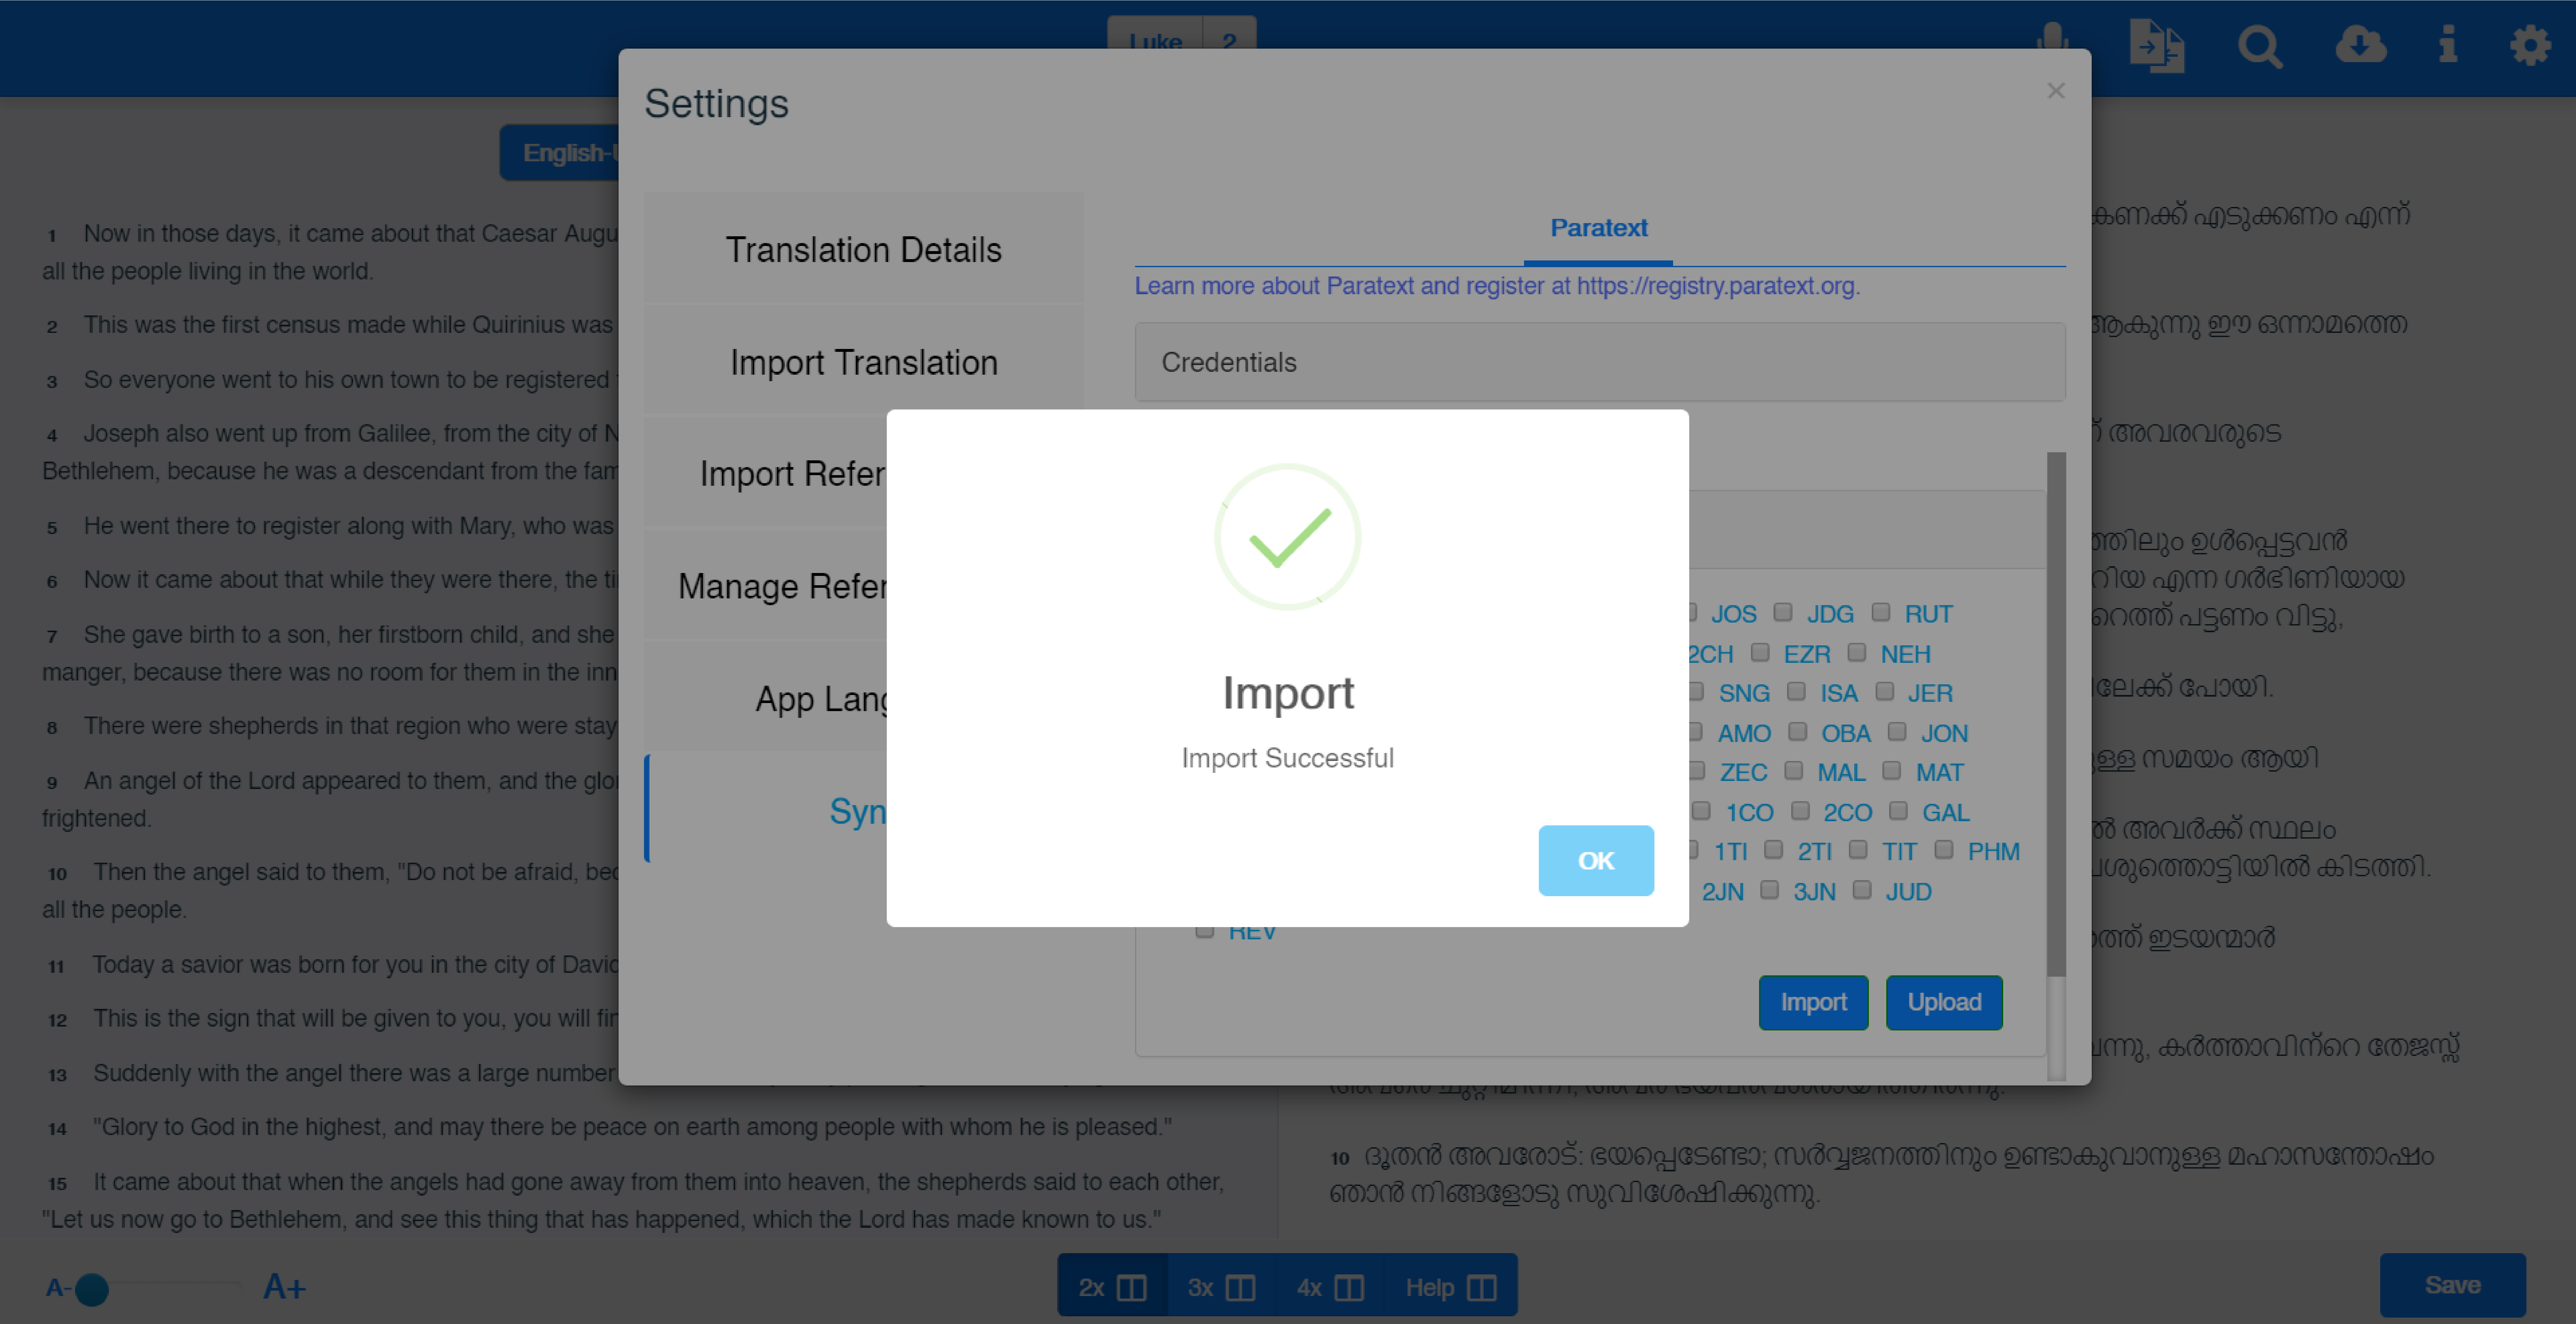This screenshot has width=2576, height=1324.
Task: Switch to the 3x column layout
Action: coord(1221,1286)
